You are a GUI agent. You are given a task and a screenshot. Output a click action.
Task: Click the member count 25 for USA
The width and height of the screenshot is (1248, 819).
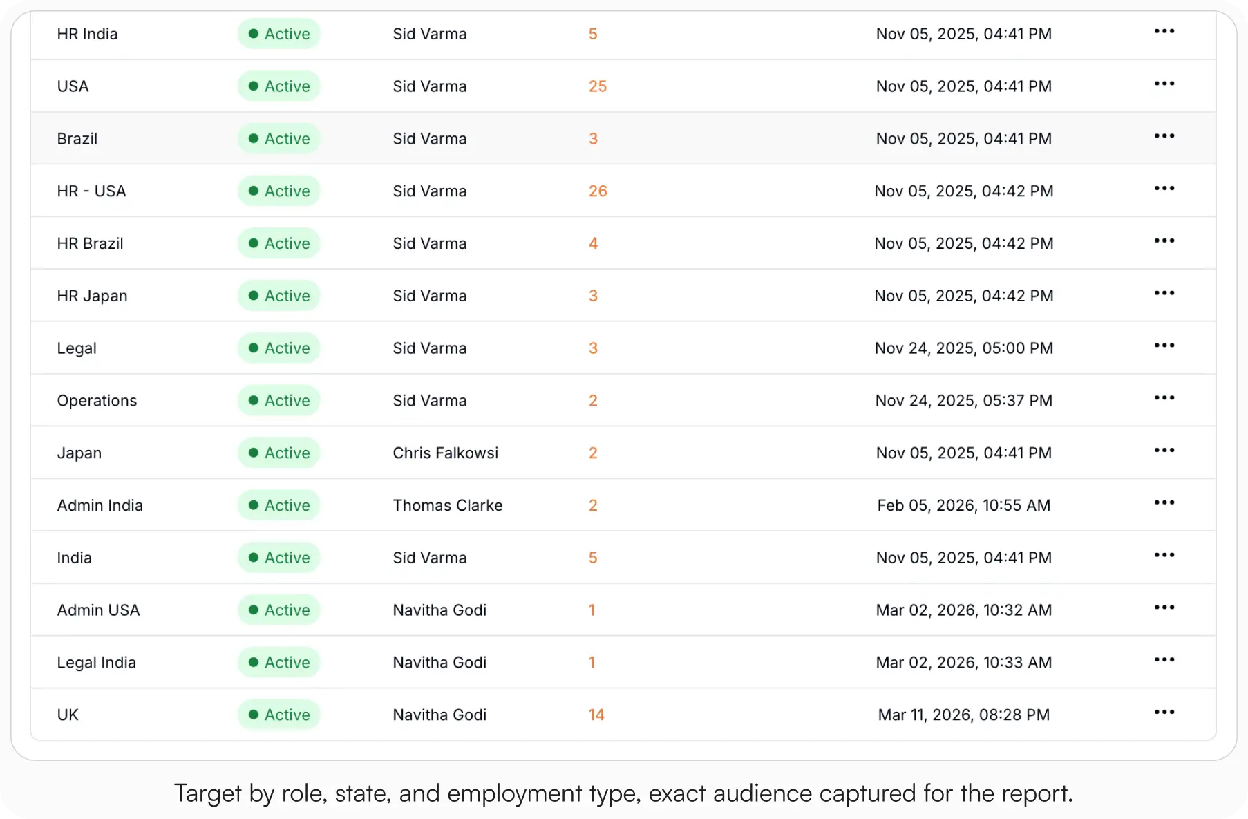[598, 86]
